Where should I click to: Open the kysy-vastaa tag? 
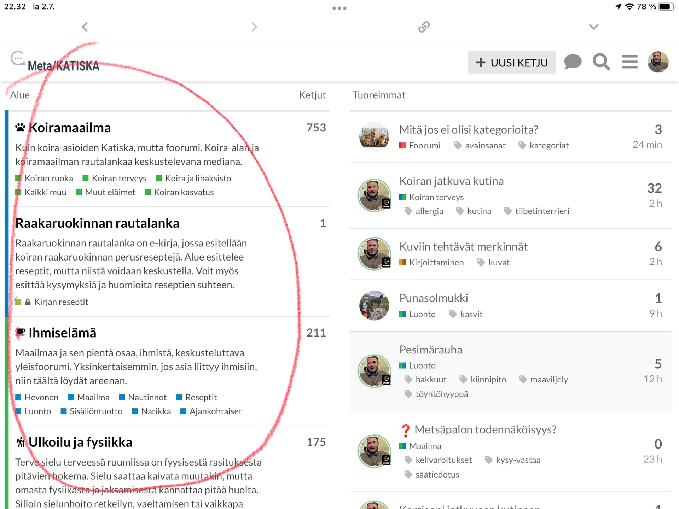pos(518,460)
